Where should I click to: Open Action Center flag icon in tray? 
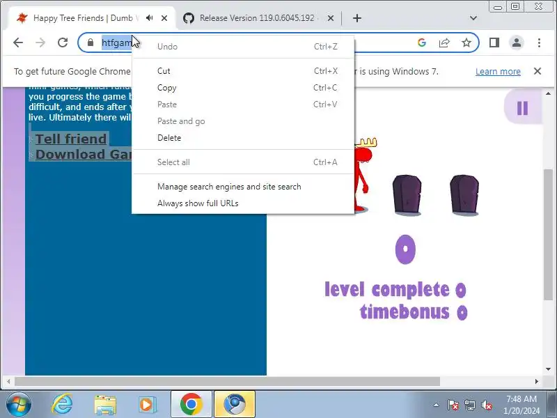(453, 405)
